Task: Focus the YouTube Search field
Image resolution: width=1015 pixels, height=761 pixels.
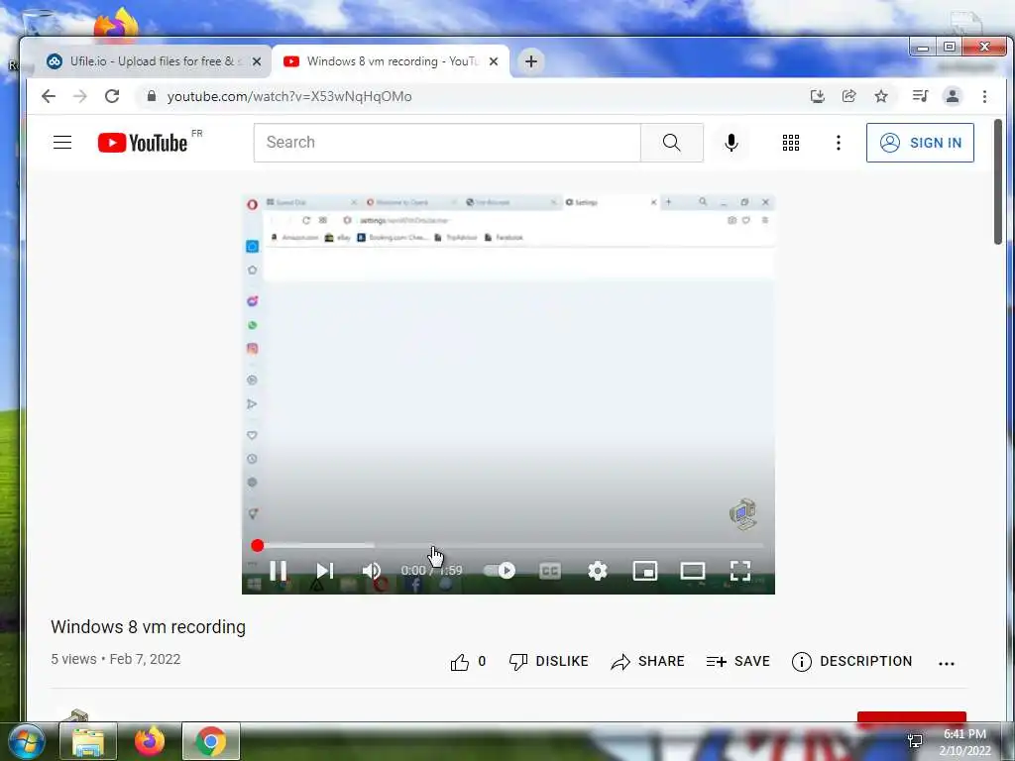Action: [447, 143]
